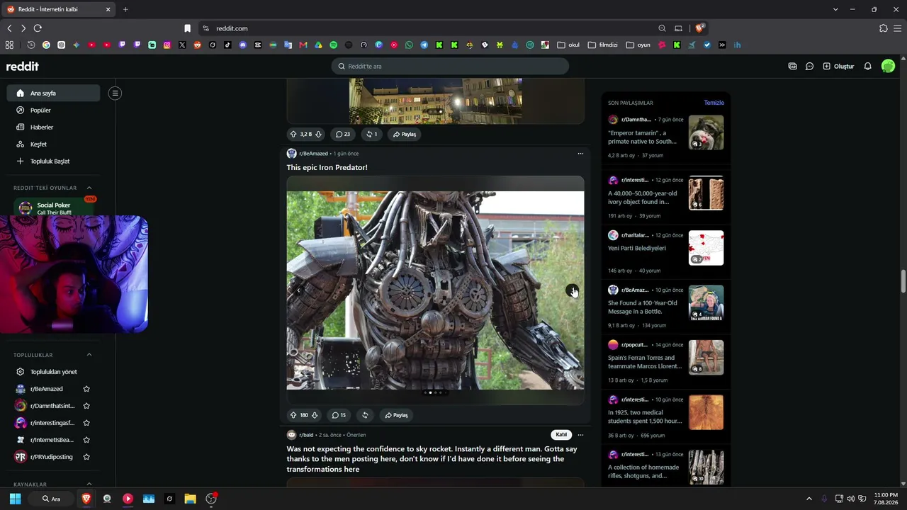Close the Reddit browser tab
This screenshot has height=510, width=907.
[x=108, y=9]
